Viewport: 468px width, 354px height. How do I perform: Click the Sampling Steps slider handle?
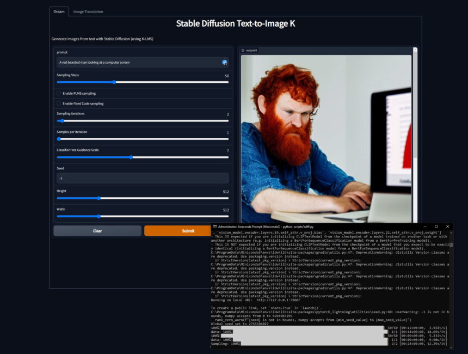tap(114, 82)
